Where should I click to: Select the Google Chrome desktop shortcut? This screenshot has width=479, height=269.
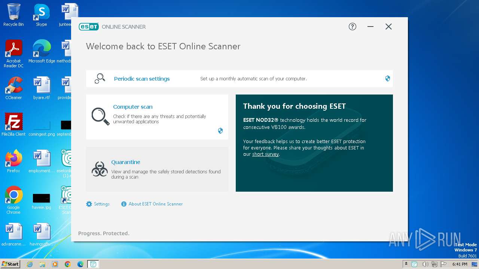[x=13, y=200]
